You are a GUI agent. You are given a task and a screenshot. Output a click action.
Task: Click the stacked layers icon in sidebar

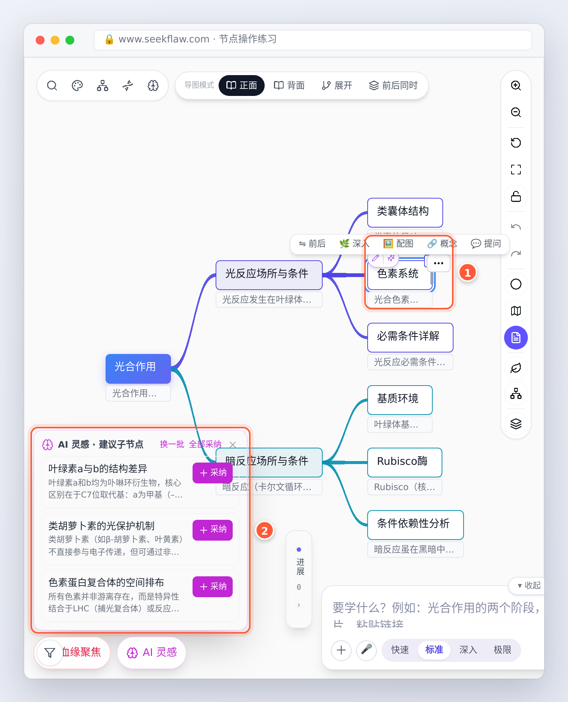(x=516, y=424)
